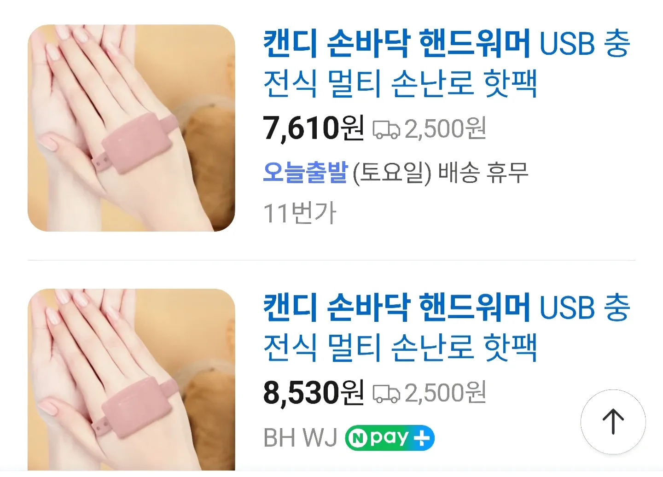663x477 pixels.
Task: Open first 캔디 손바닥 핸드워머 title link
Action: [x=446, y=63]
